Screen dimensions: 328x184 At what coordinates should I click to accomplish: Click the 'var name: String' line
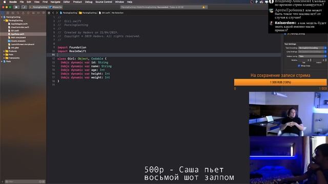pyautogui.click(x=86, y=66)
